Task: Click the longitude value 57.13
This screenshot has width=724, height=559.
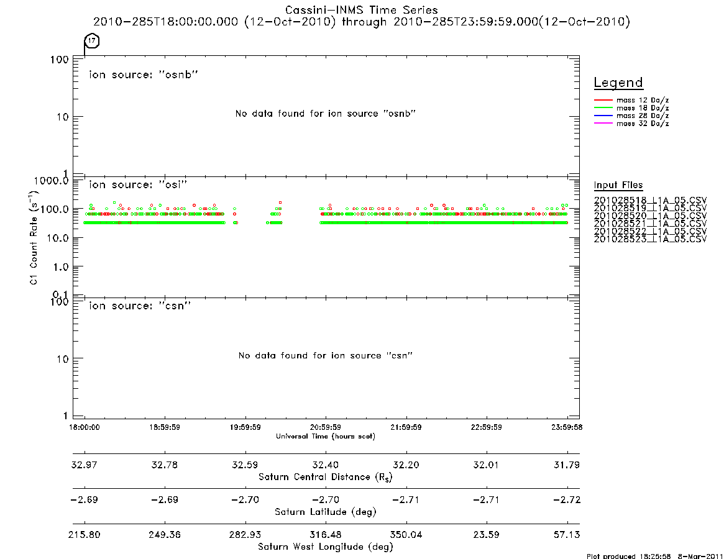Action: coord(567,535)
